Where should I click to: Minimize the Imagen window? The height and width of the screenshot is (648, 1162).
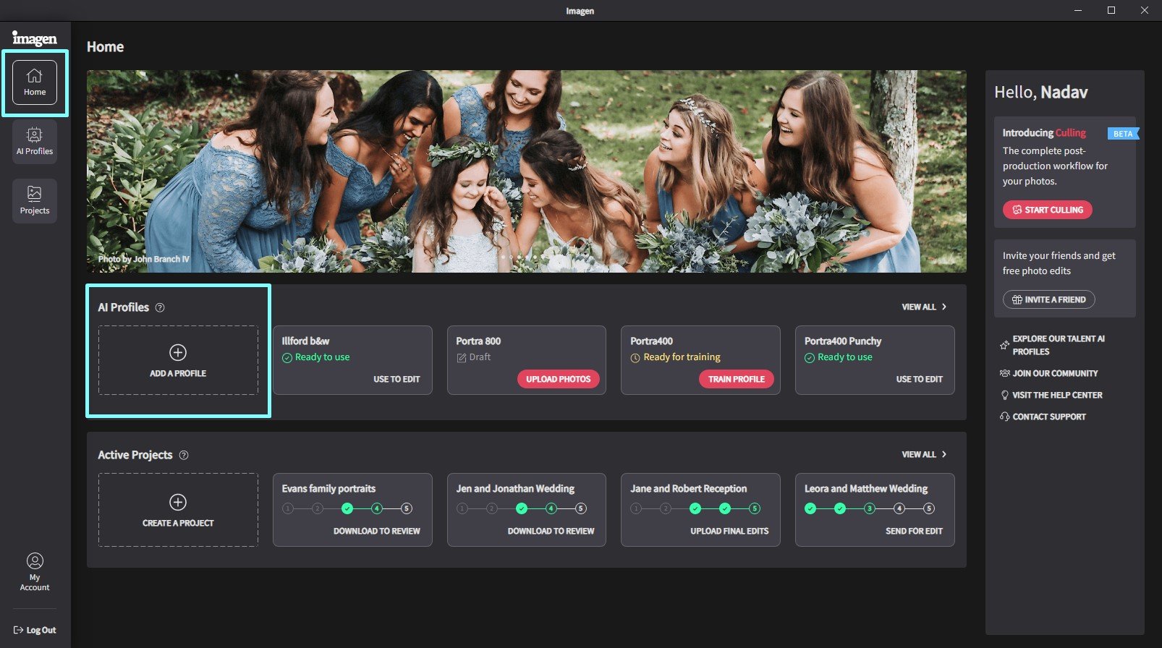pos(1078,10)
